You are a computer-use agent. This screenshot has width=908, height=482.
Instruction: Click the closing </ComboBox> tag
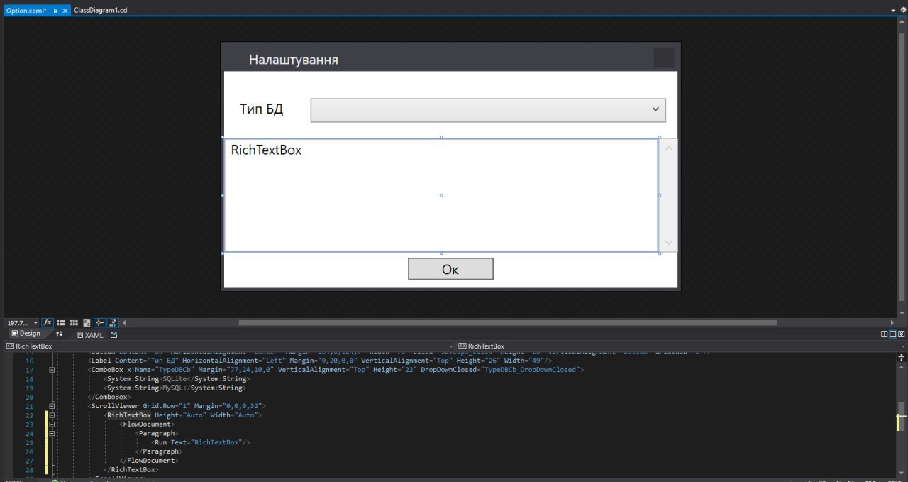coord(109,397)
